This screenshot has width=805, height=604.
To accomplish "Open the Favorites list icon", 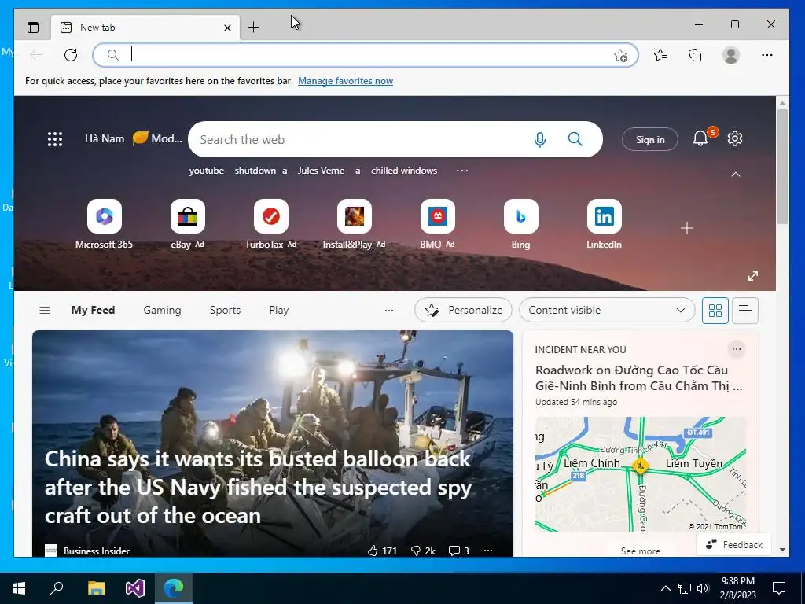I will pos(660,55).
